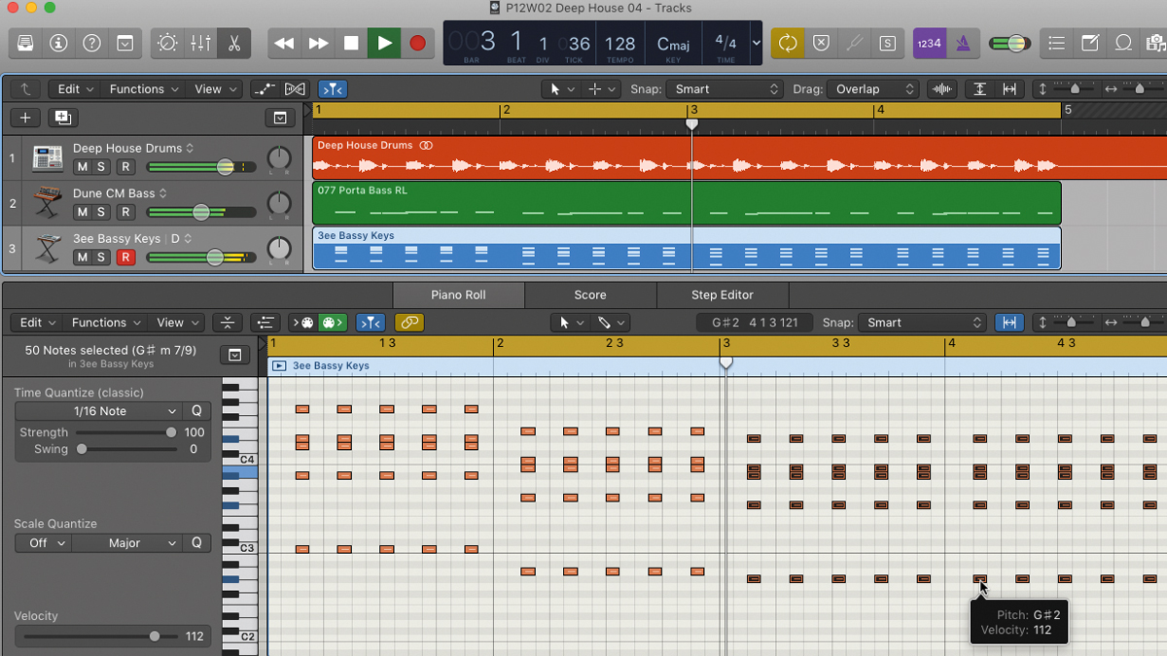Image resolution: width=1167 pixels, height=656 pixels.
Task: Open the Library inbox icon
Action: click(x=25, y=43)
